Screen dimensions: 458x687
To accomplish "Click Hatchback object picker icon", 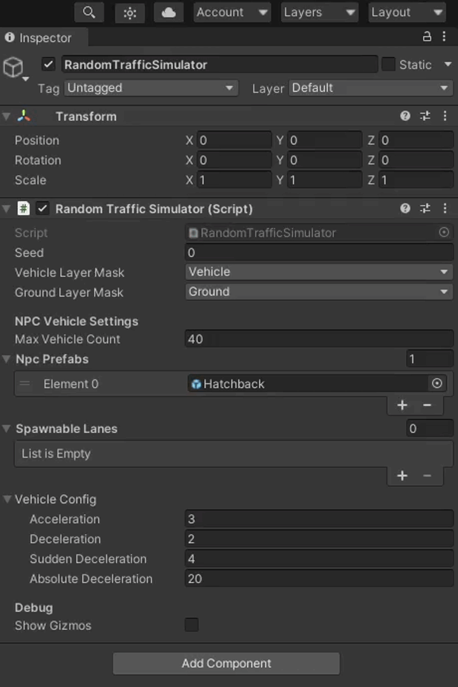I will click(437, 384).
